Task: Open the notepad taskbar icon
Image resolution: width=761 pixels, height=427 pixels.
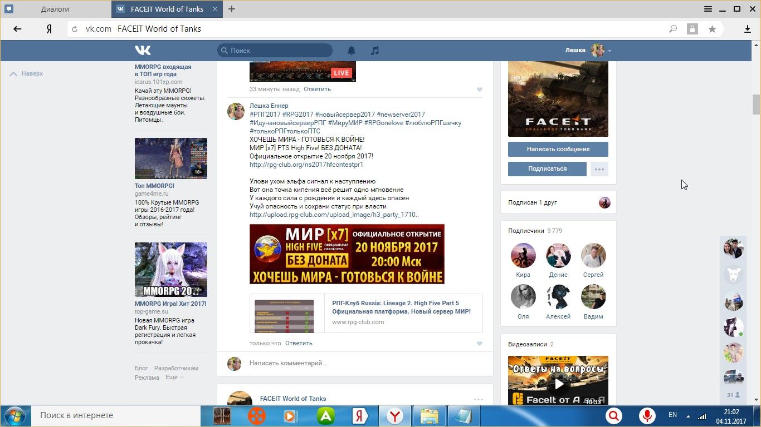Action: coord(464,416)
